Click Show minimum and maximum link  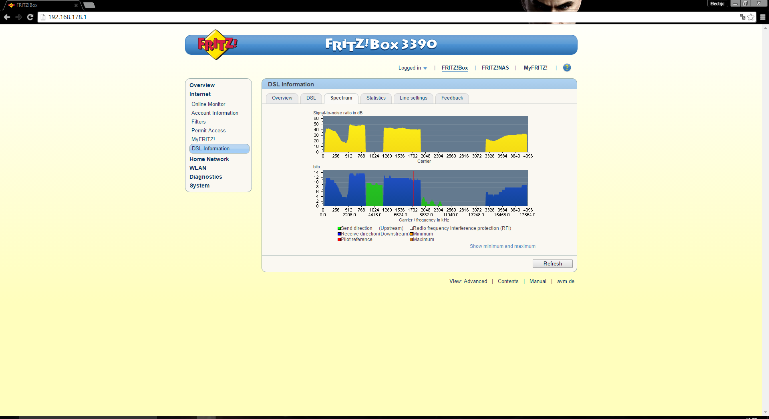(503, 246)
